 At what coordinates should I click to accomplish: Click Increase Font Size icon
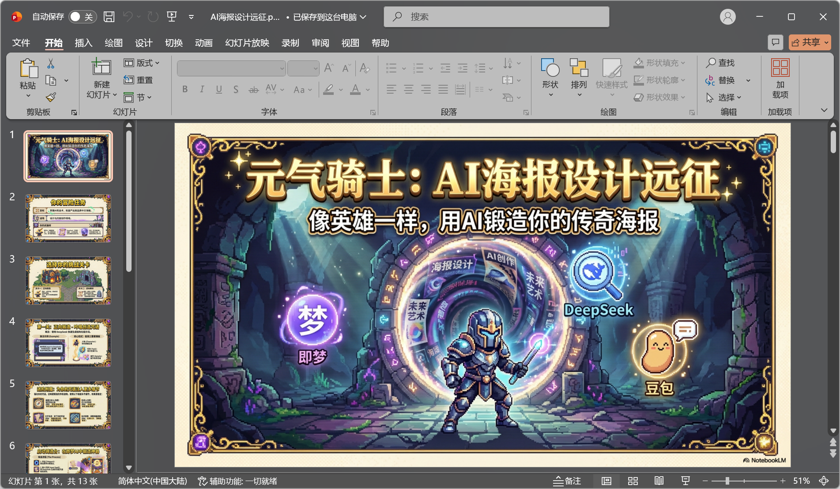329,68
